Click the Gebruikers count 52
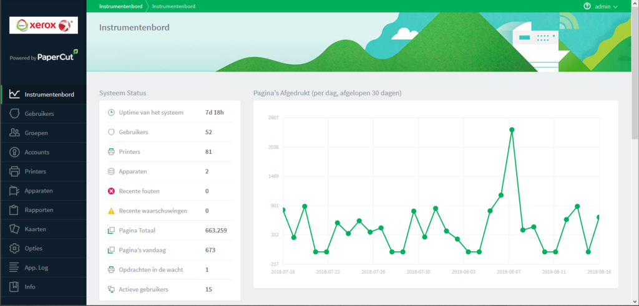This screenshot has width=639, height=306. [x=208, y=132]
